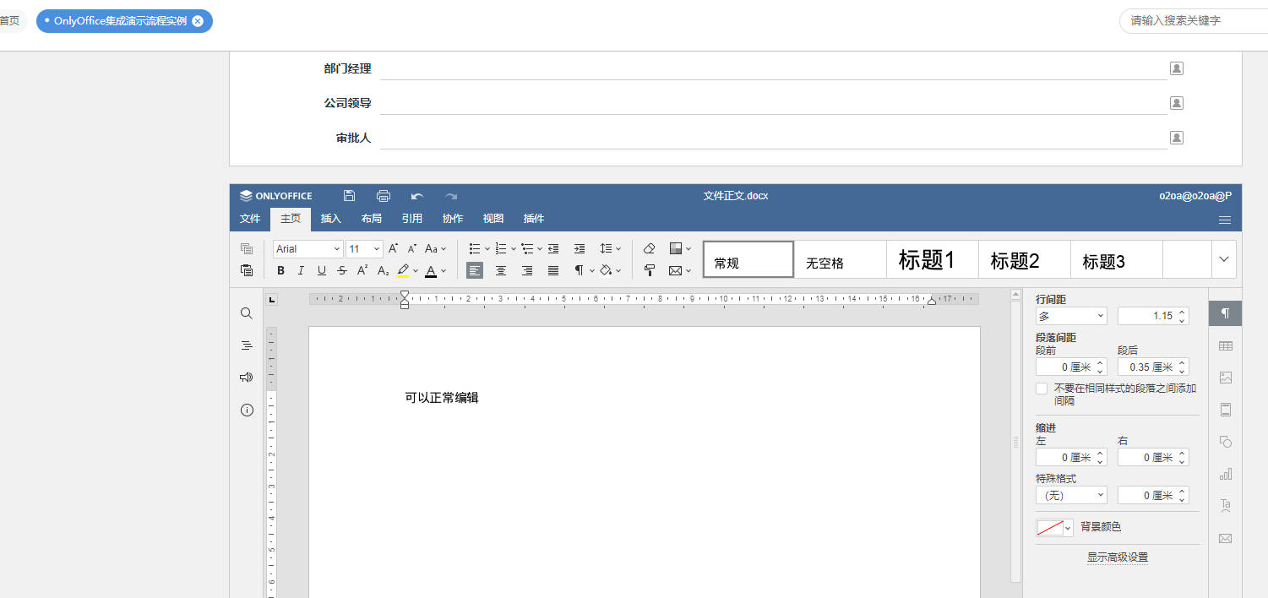Click the Save icon in OnlyOffice header
This screenshot has width=1268, height=598.
[349, 196]
